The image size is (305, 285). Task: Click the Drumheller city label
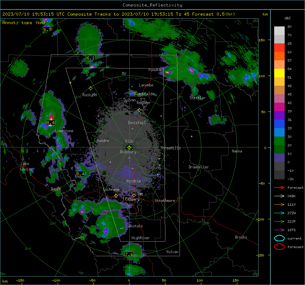tap(199, 167)
